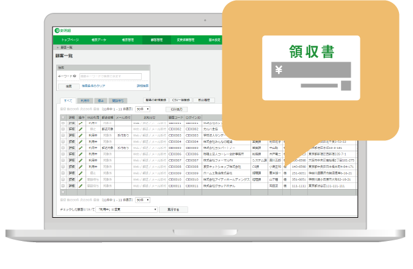Click the pencil icon in row CID0008
The image size is (413, 269).
[x=81, y=167]
